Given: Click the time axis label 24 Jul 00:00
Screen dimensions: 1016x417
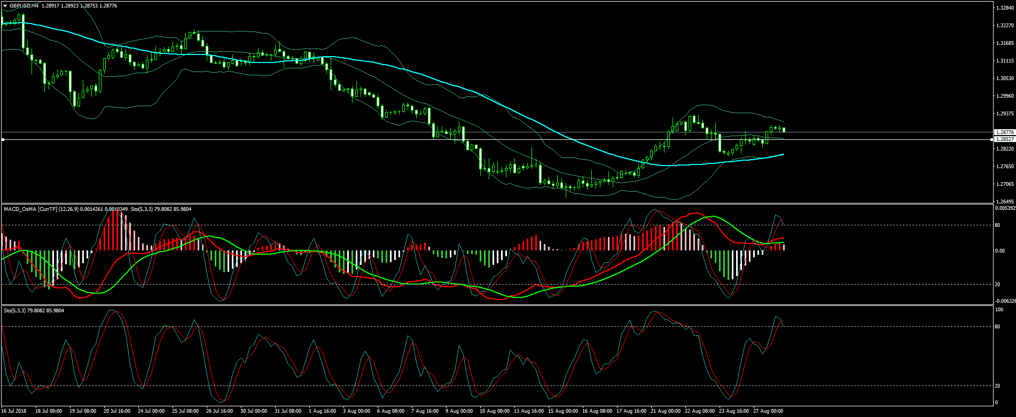Looking at the screenshot, I should click(151, 411).
